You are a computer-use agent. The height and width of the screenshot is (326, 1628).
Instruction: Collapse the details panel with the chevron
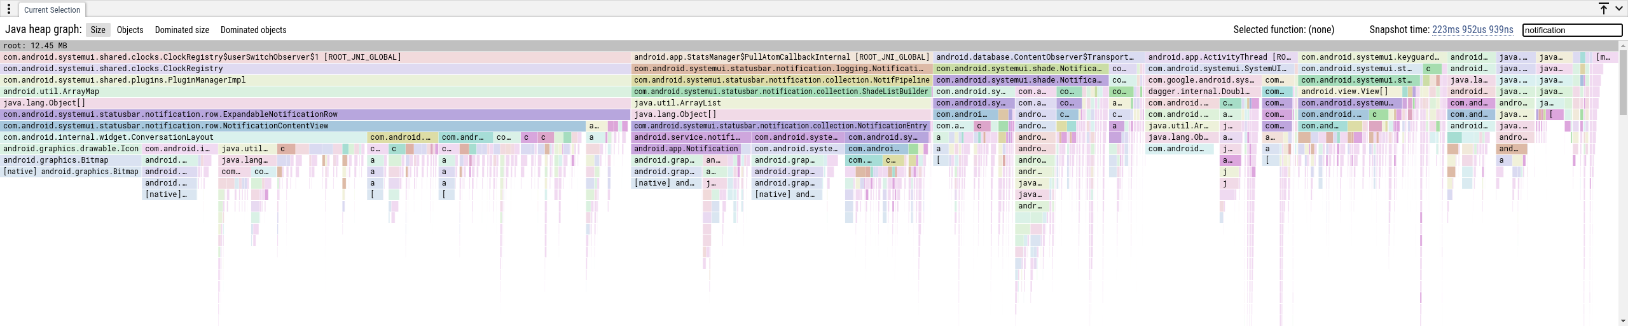tap(1619, 8)
